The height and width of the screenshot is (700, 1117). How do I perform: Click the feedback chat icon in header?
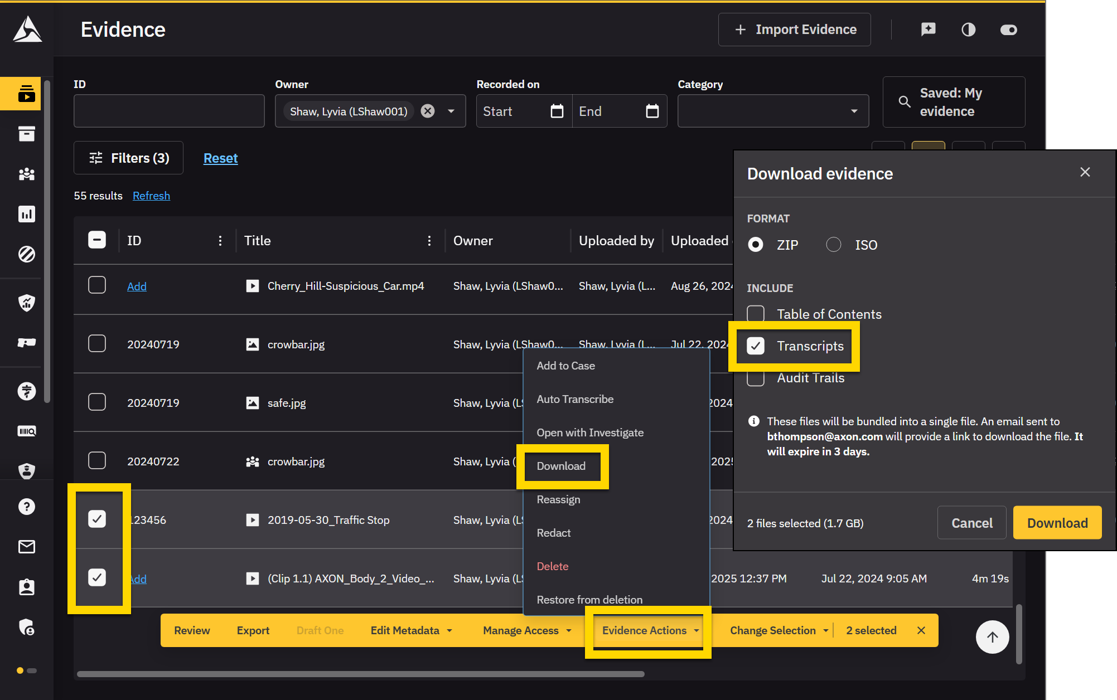(x=928, y=30)
